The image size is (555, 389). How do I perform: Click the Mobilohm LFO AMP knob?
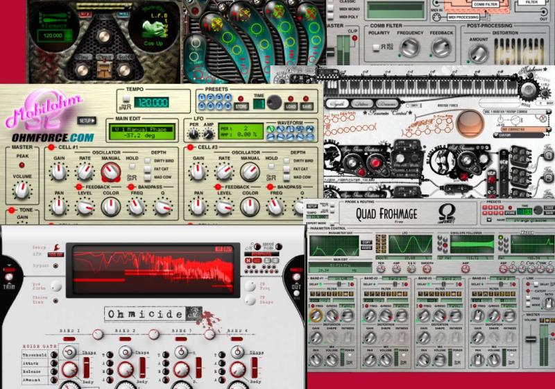(209, 134)
